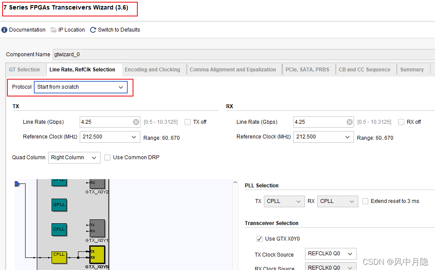Click the blue reference clock input pin
This screenshot has height=270, width=435.
pyautogui.click(x=17, y=183)
